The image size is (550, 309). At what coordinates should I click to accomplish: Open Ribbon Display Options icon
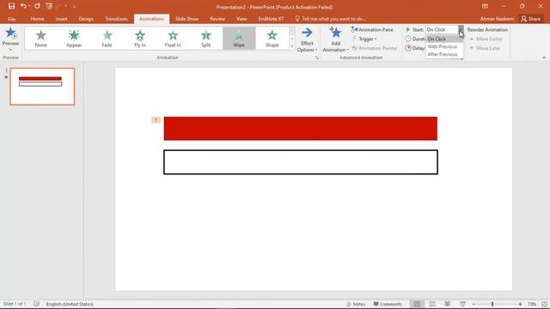[485, 6]
